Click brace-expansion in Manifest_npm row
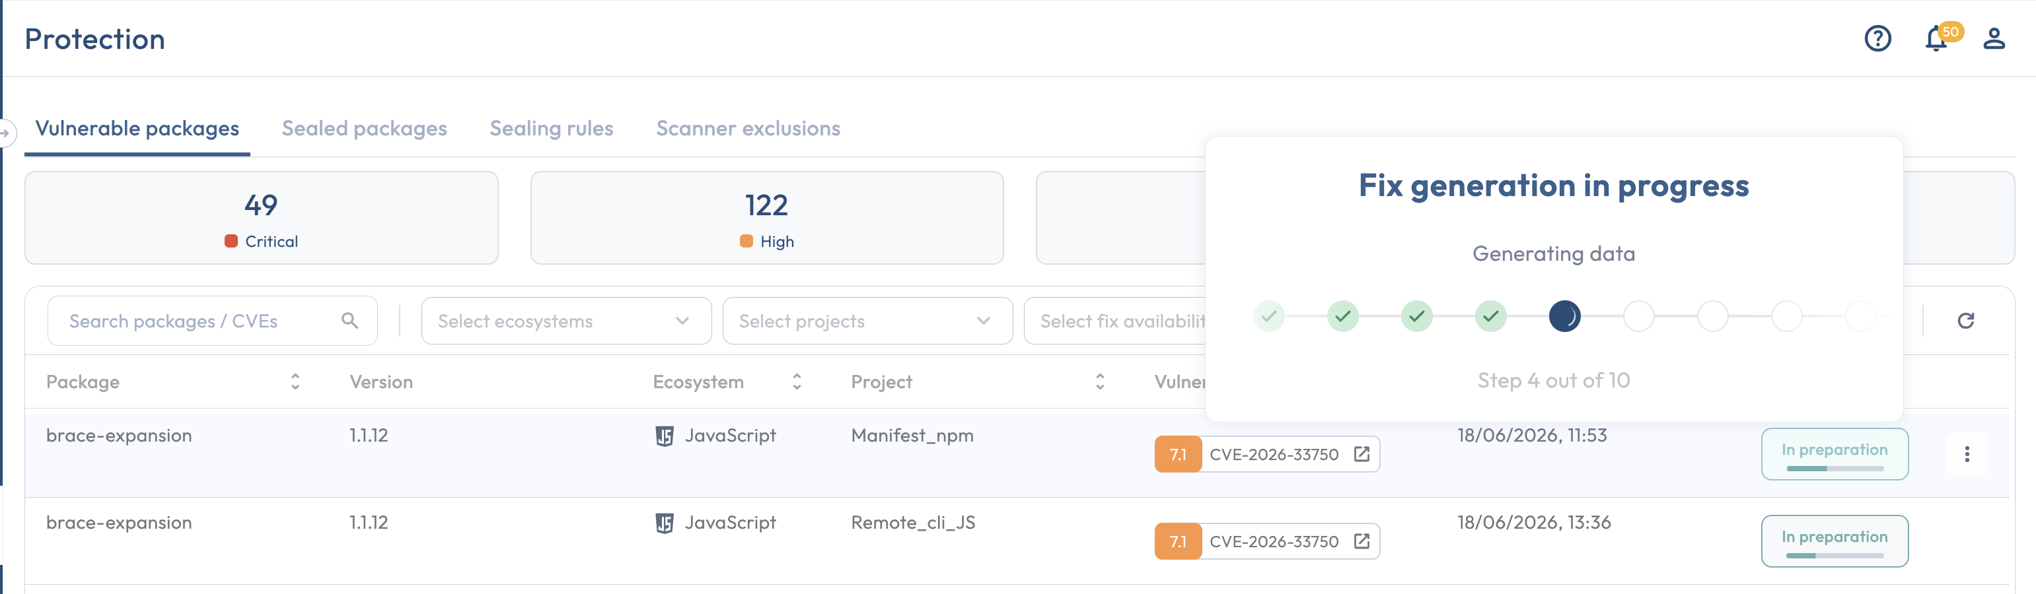Image resolution: width=2036 pixels, height=594 pixels. 118,436
